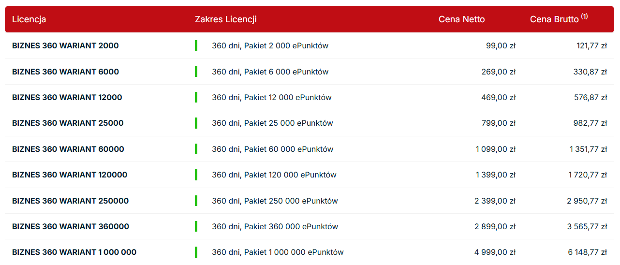
Task: Pick the BIZNES 360 WARIANT 360000 license
Action: tap(70, 226)
